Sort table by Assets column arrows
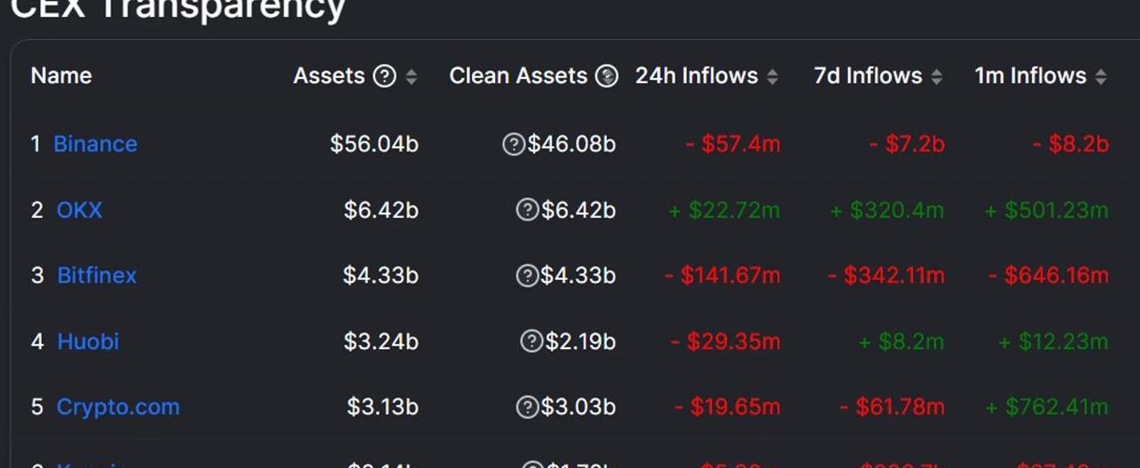Viewport: 1140px width, 468px height. tap(411, 77)
